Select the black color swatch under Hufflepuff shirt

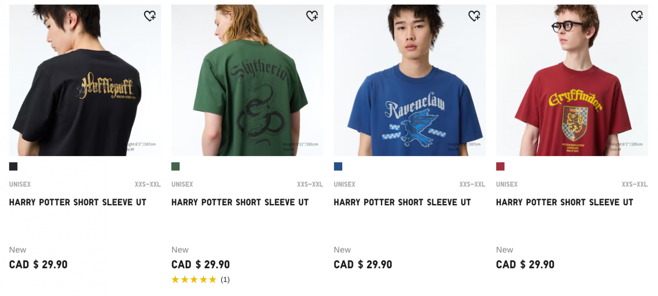[x=13, y=166]
